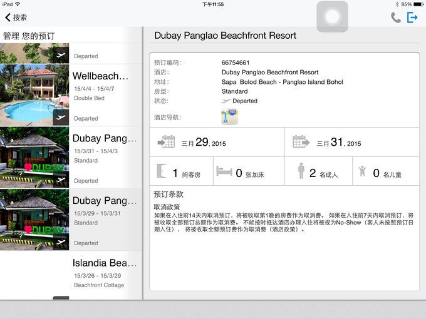
Task: Tap plane badge on Dubay 15/3/31 thumbnail
Action: tap(61, 180)
